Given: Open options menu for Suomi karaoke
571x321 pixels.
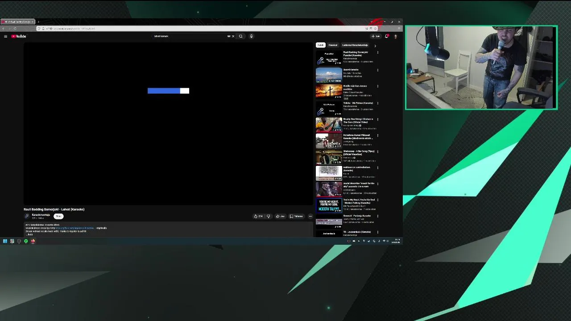Looking at the screenshot, I should tap(377, 70).
